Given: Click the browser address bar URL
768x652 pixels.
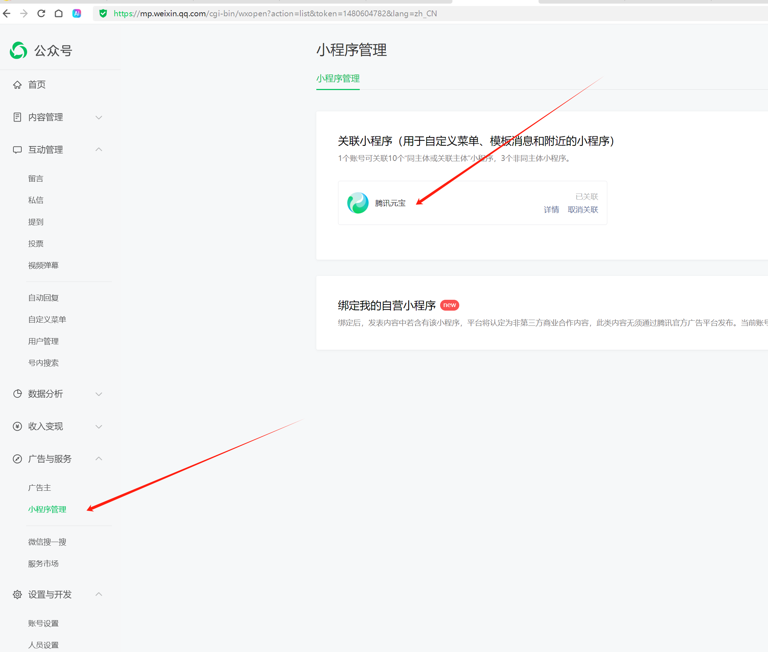Looking at the screenshot, I should coord(275,14).
